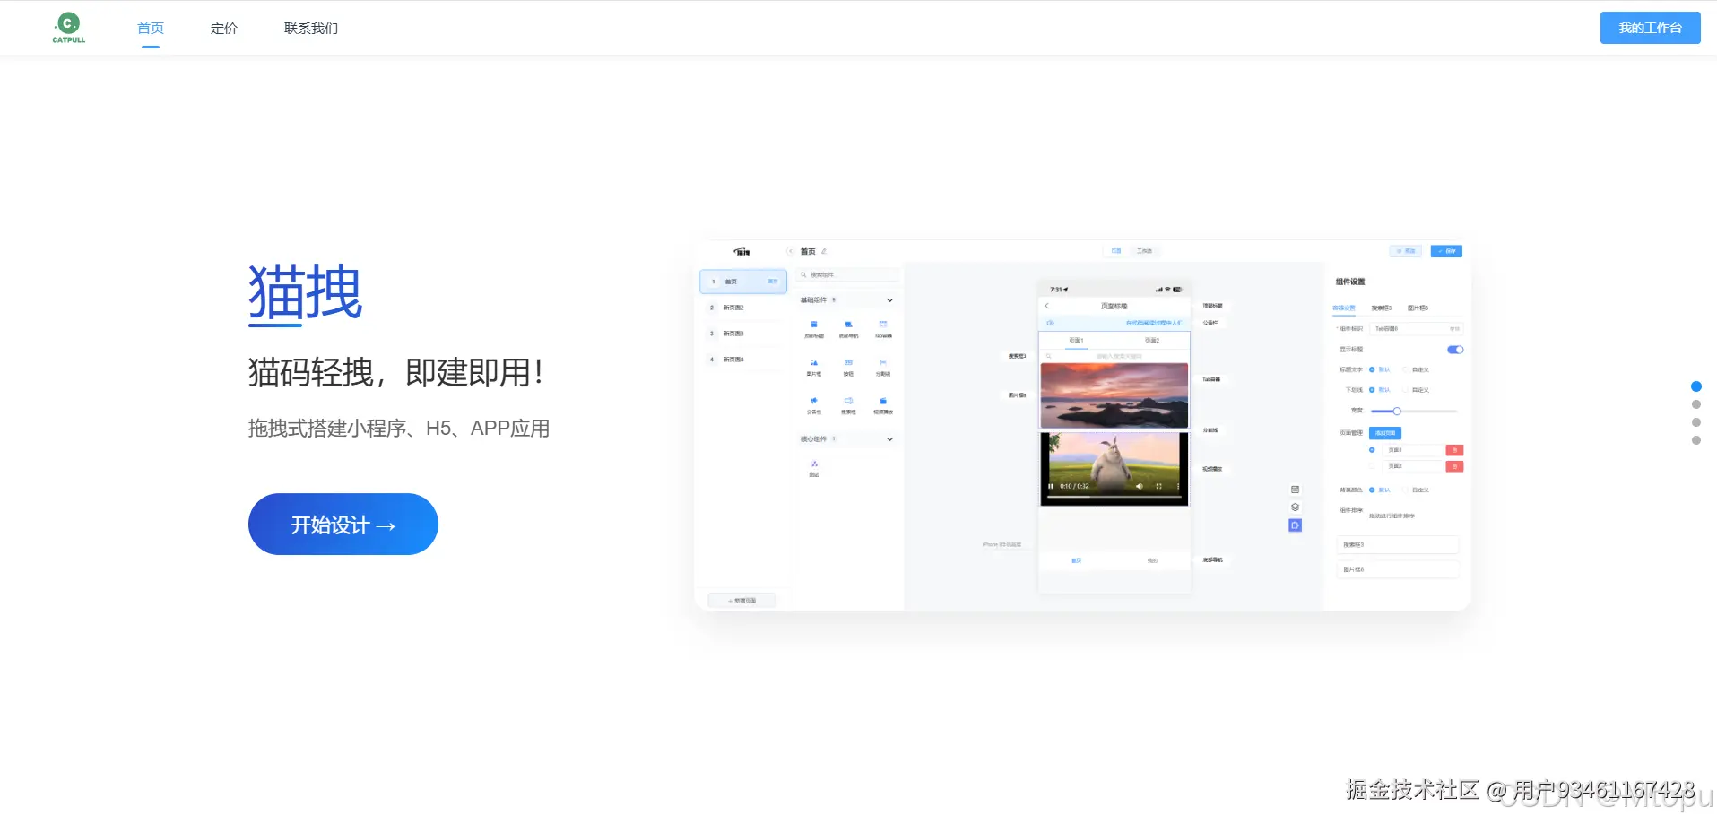Viewport: 1717px width, 824px height.
Task: Select the last carousel dot
Action: (x=1695, y=440)
